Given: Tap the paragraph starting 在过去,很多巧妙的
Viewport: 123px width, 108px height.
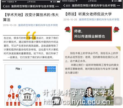Looking at the screenshot, I should point(31,48).
